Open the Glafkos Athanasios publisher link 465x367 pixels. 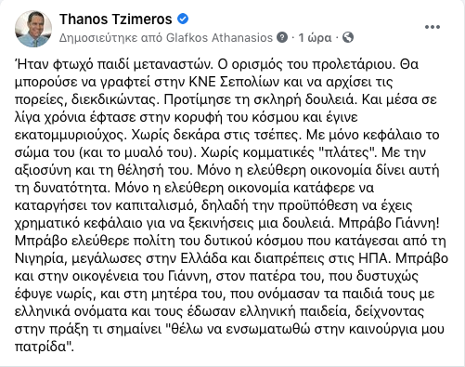click(219, 37)
